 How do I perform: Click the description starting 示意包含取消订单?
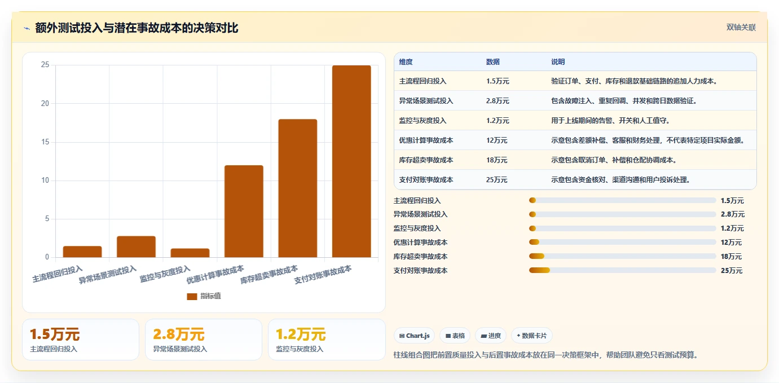pos(614,160)
